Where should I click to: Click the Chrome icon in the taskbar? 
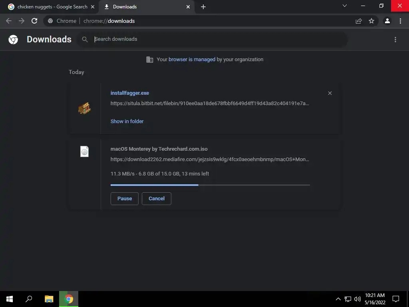[x=69, y=299]
